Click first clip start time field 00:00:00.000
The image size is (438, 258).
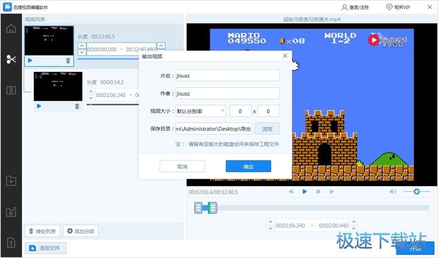coord(102,50)
